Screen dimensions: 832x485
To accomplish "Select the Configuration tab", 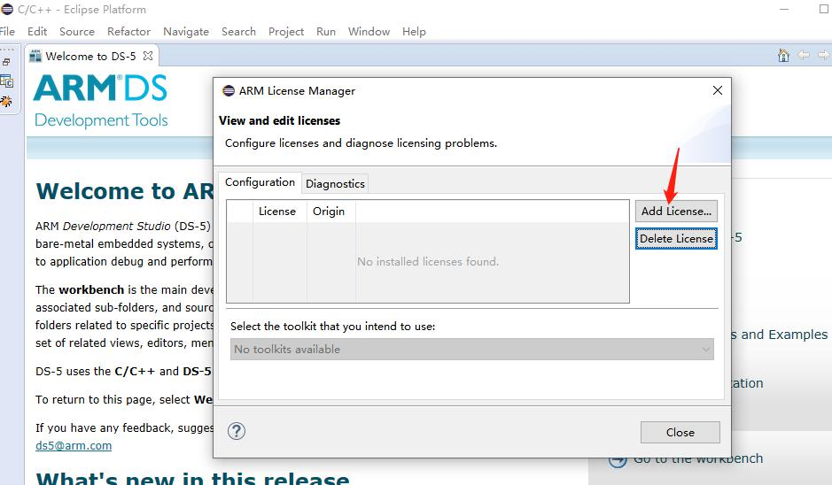I will tap(260, 182).
